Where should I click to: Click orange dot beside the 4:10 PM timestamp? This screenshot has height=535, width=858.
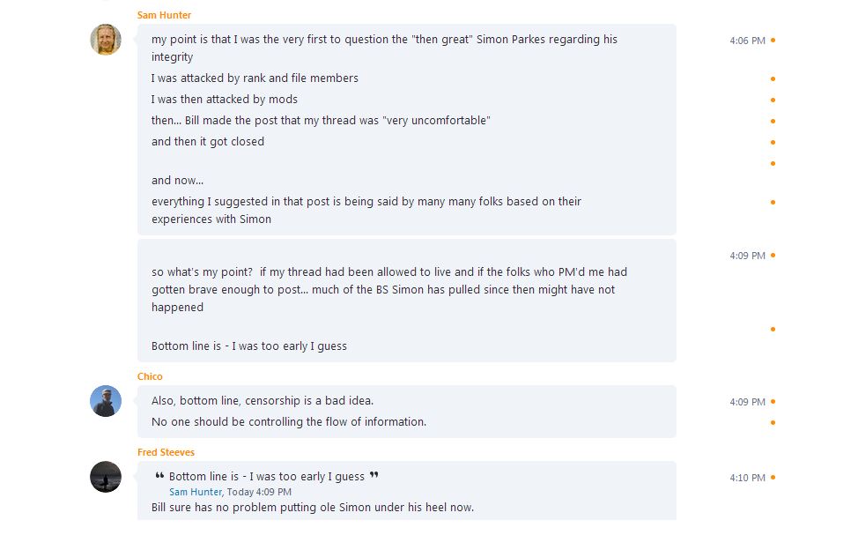tap(773, 478)
